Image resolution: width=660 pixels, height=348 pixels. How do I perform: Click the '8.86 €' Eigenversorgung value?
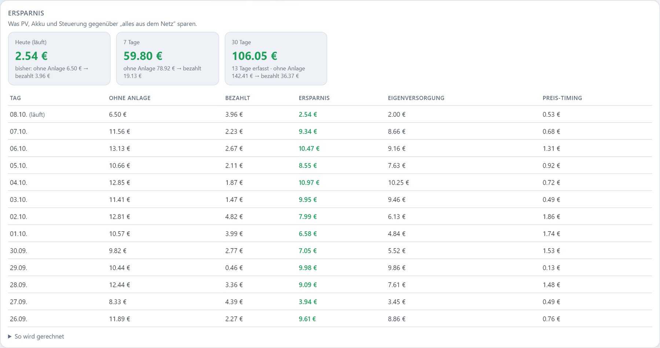[397, 319]
